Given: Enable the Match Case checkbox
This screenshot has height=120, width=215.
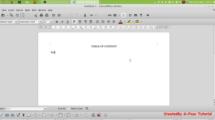Looking at the screenshot, I should point(69,109).
